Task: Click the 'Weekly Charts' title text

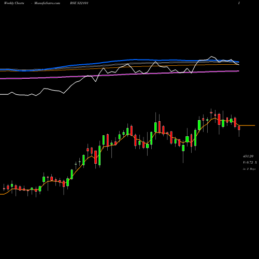Action: 14,3
